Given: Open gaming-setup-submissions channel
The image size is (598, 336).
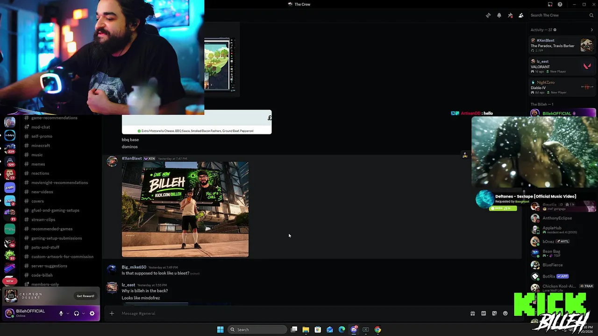Looking at the screenshot, I should click(x=57, y=238).
